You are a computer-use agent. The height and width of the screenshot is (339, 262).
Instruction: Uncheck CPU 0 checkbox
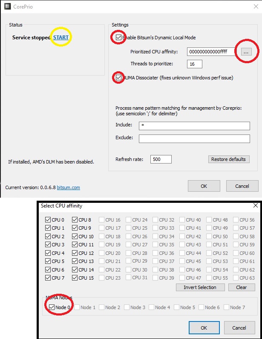[x=48, y=220]
